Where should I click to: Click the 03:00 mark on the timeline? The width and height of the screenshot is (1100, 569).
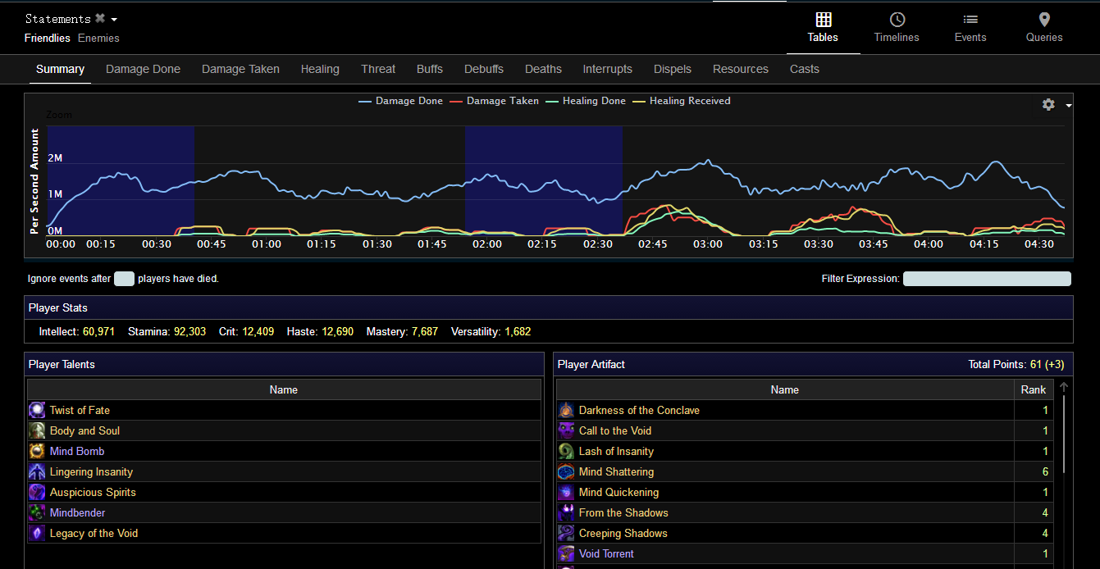pos(708,244)
